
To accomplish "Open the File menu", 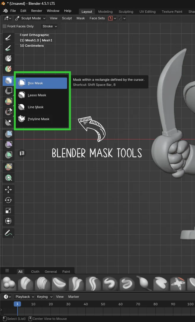I will (13, 11).
